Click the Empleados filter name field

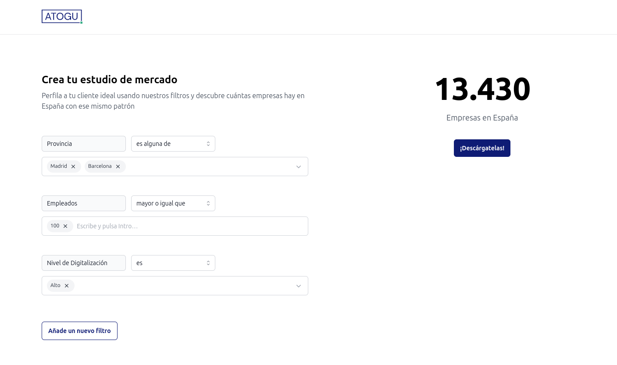point(84,203)
